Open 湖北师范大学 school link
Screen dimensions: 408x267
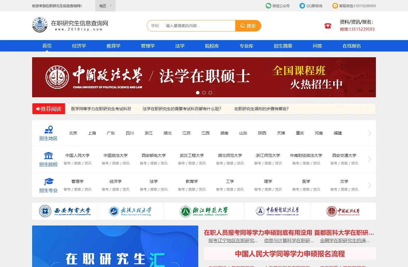tap(230, 155)
